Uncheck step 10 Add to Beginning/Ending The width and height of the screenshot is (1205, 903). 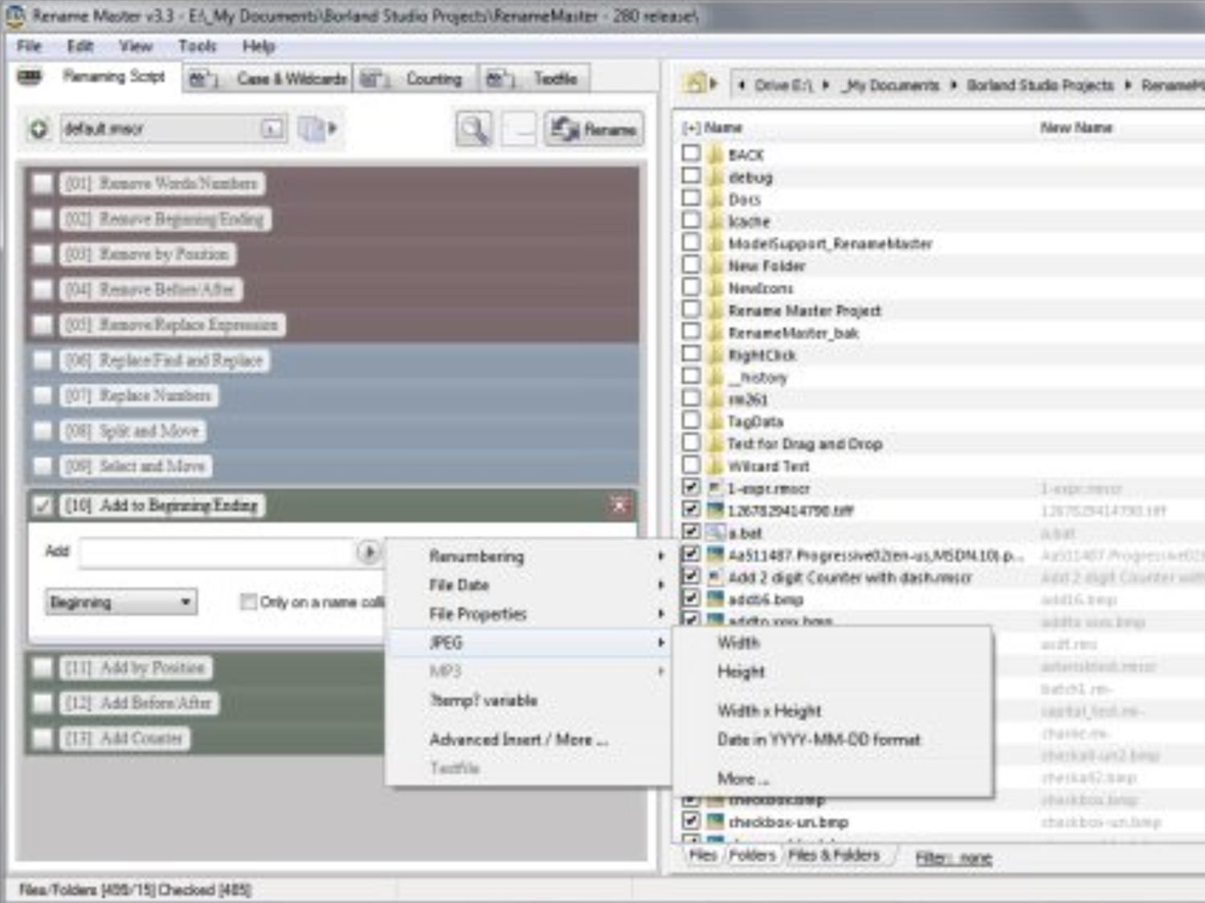click(42, 506)
